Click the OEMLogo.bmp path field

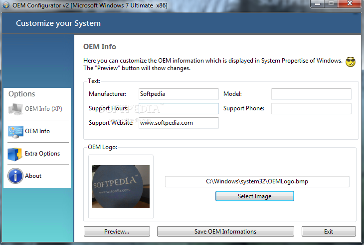257,181
